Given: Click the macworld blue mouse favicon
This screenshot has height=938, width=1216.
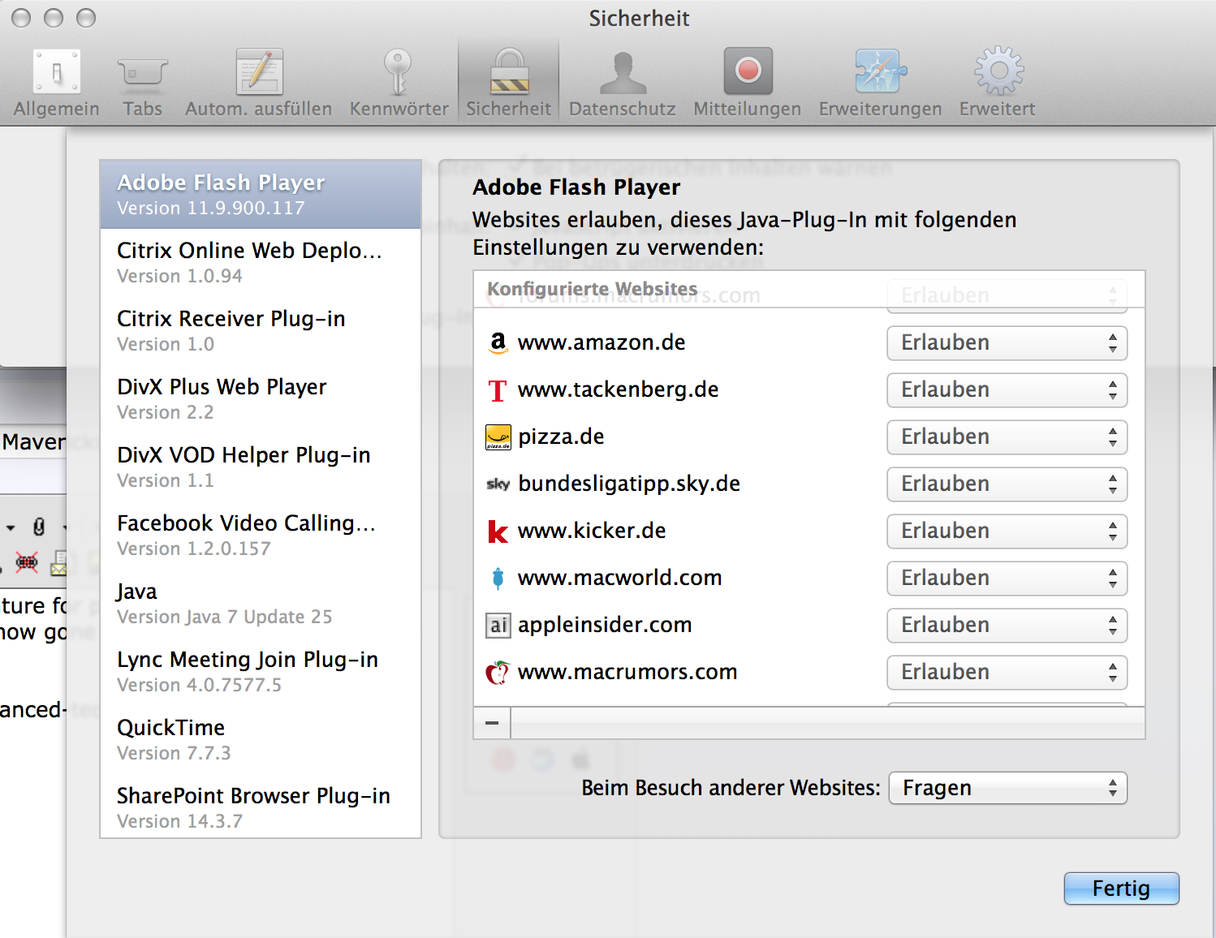Looking at the screenshot, I should (x=498, y=578).
